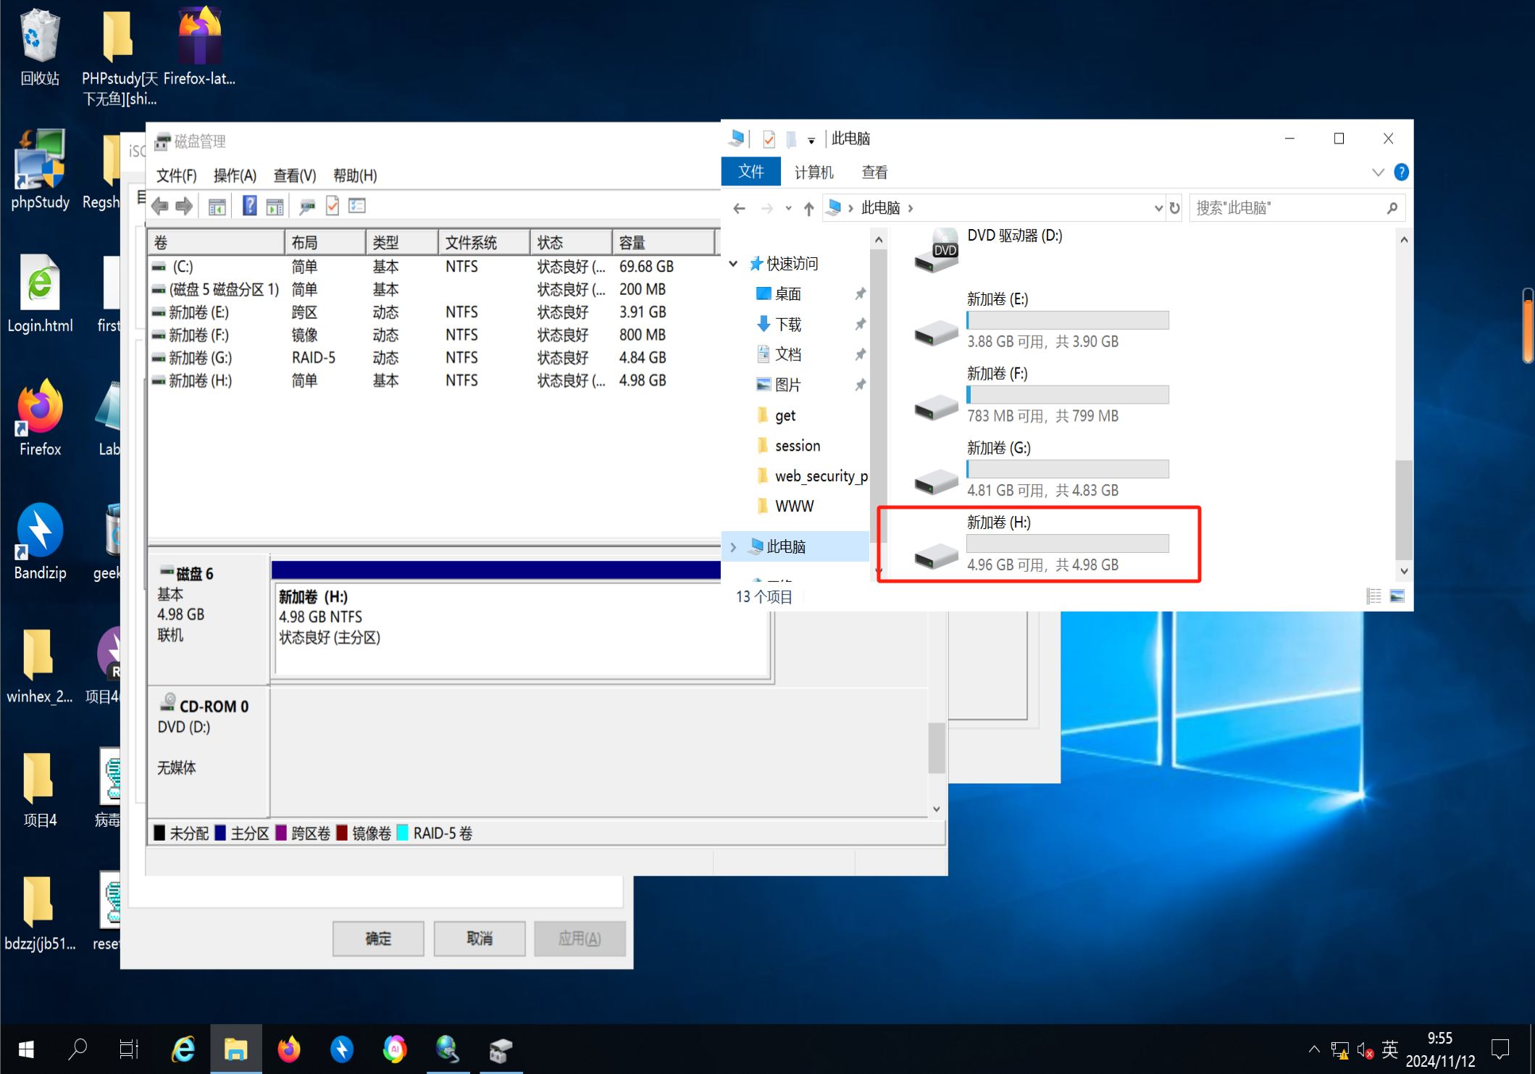Select the 新加卷 (H:) partition block on 磁盘 6

coord(522,628)
